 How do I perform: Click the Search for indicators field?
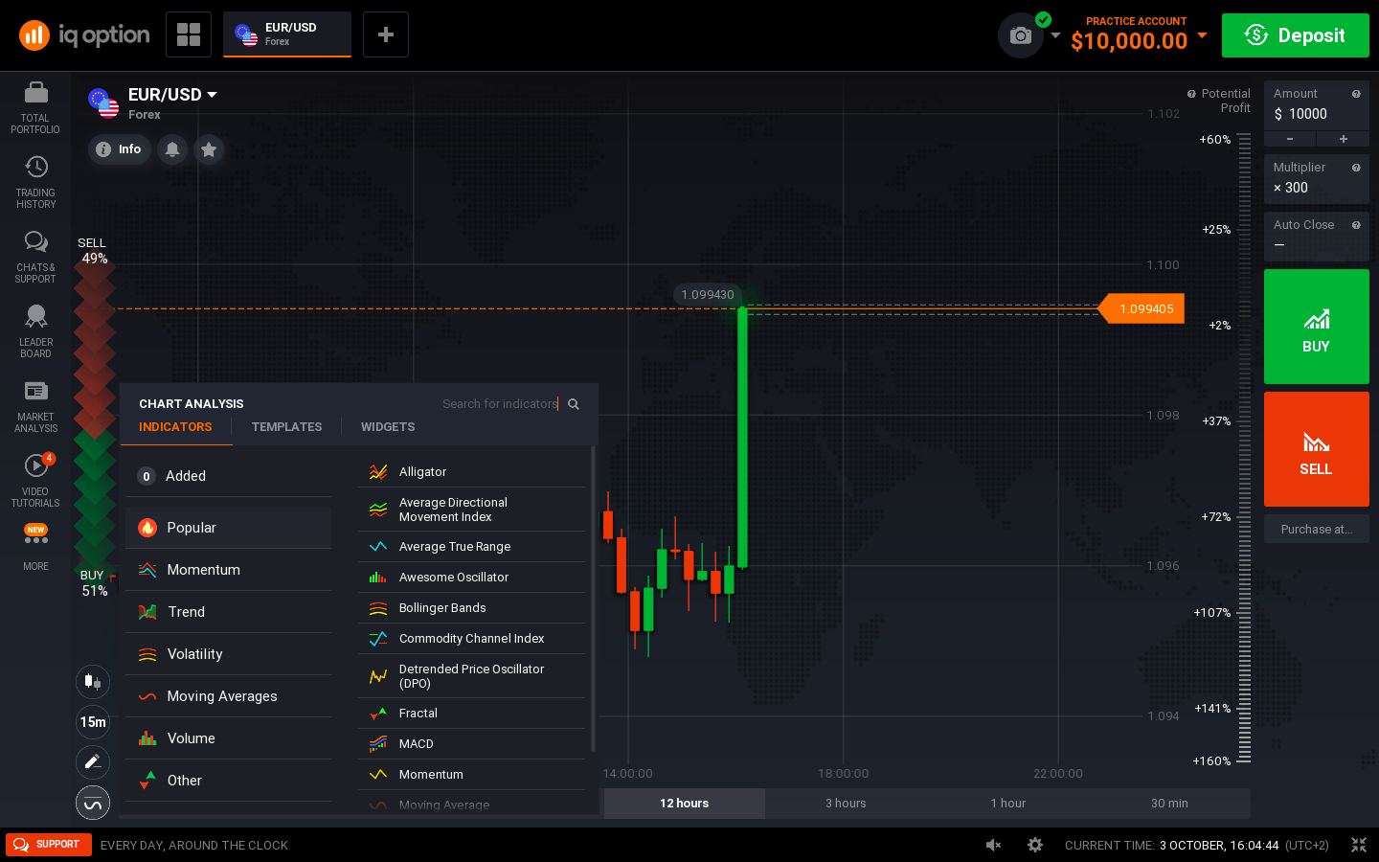(501, 404)
